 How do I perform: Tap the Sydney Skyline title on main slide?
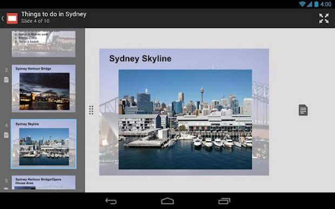[140, 59]
